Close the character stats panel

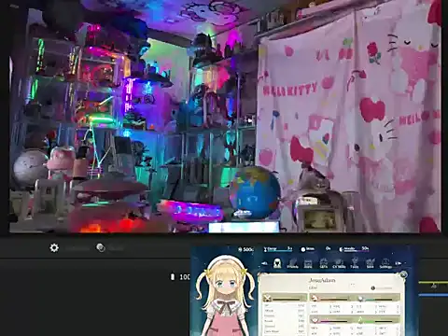(x=403, y=274)
